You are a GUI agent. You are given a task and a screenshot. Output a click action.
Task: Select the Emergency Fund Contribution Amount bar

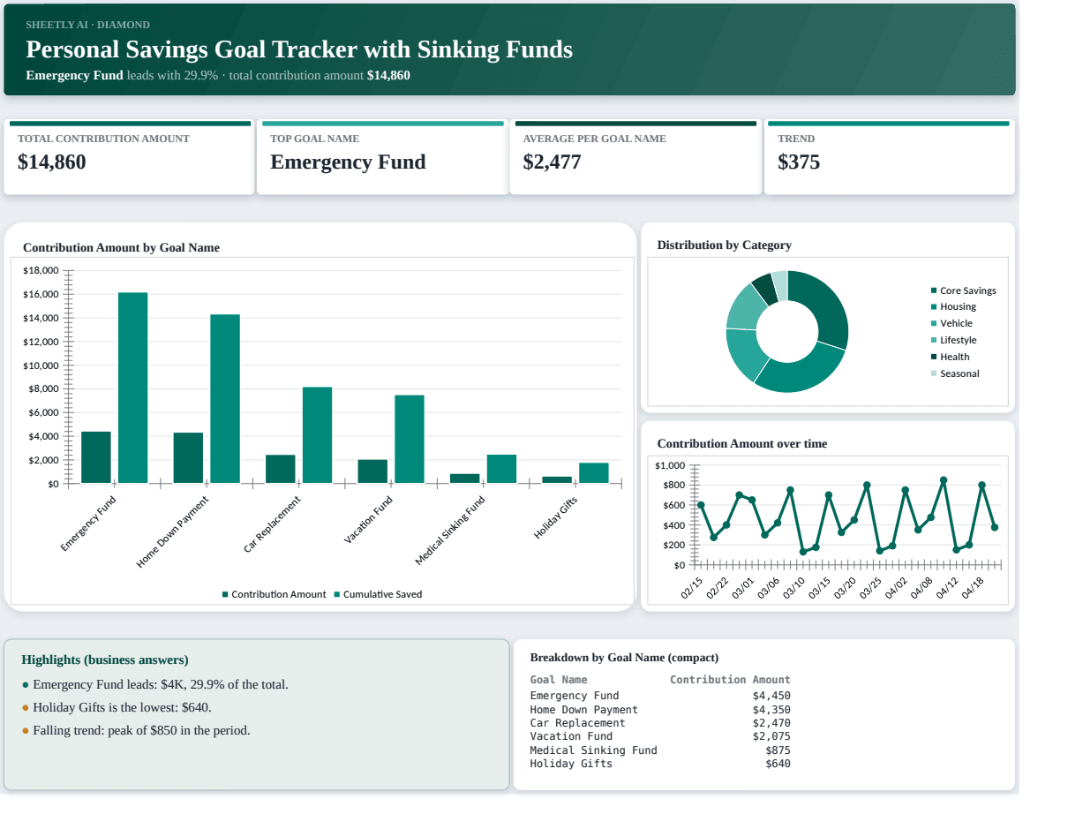[x=96, y=457]
